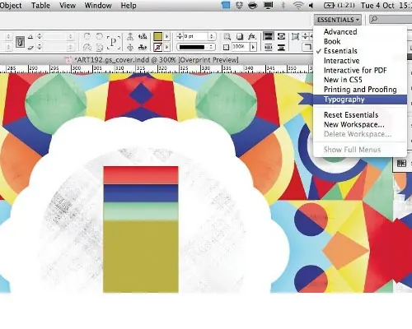This screenshot has height=329, width=412.
Task: Switch to the Book workspace
Action: coord(360,41)
